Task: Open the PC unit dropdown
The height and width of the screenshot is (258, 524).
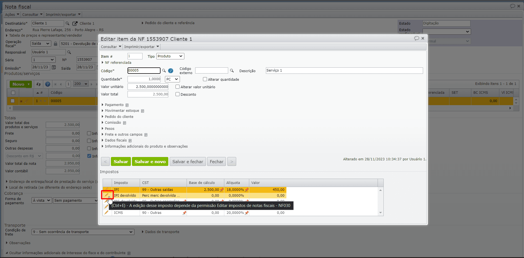Action: tap(172, 79)
